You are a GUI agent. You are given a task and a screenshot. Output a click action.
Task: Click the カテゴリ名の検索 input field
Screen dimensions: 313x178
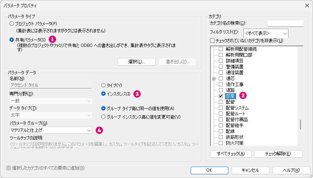(285, 23)
